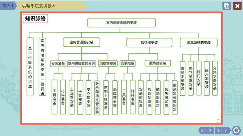Go to next page with 下一页
Screen dimensions: 243x136
(x=222, y=130)
